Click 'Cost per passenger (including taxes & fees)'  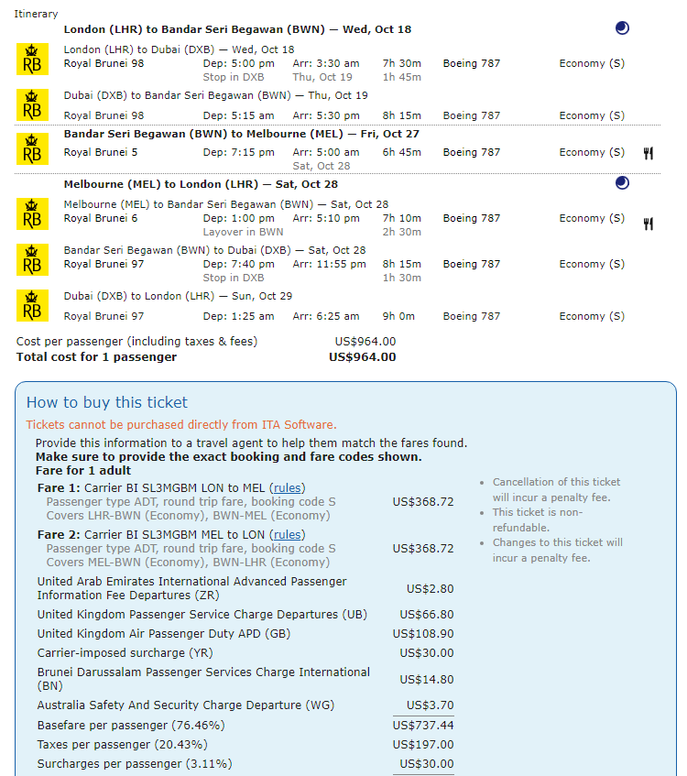pos(137,342)
